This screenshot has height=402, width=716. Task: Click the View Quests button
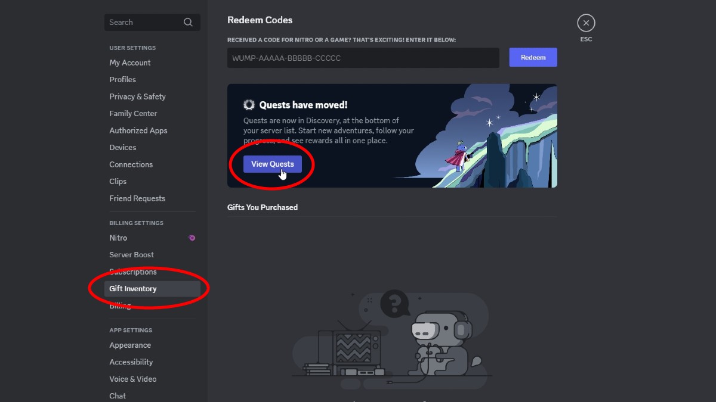click(x=273, y=164)
